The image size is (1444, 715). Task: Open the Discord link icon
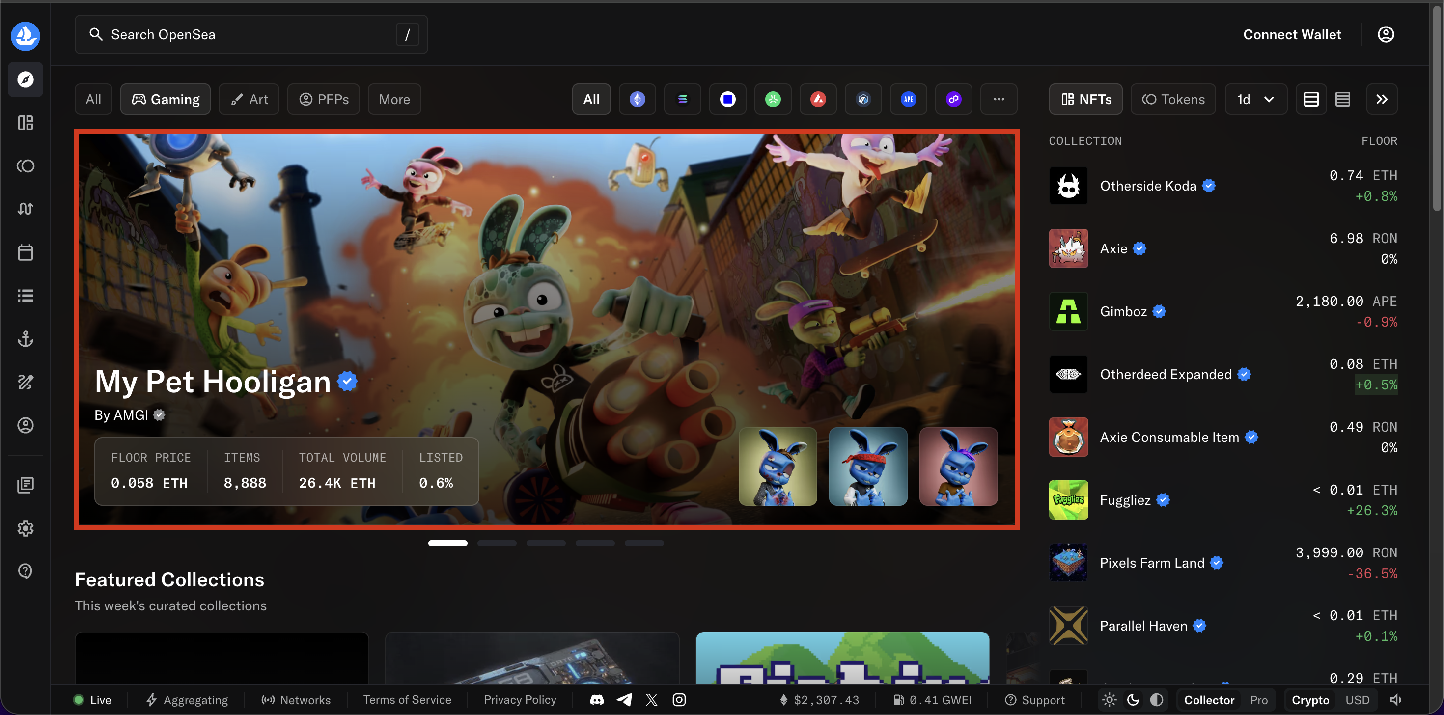coord(596,700)
